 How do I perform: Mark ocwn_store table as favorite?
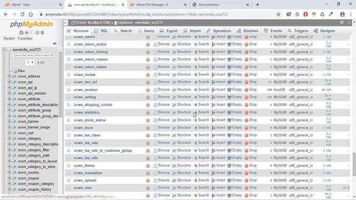click(x=148, y=128)
